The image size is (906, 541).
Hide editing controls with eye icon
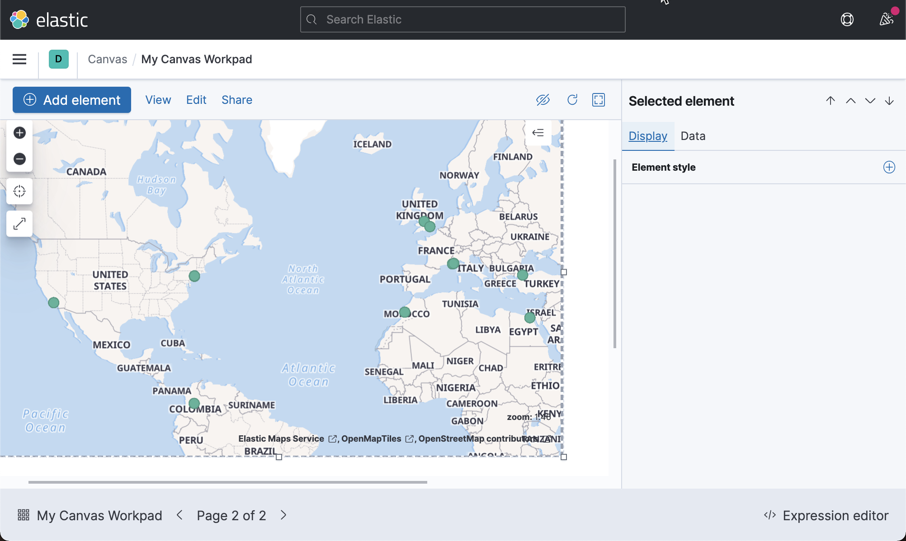tap(543, 100)
